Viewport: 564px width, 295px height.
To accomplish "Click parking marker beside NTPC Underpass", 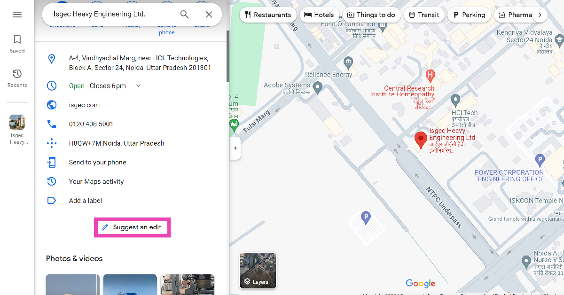I will coord(366,217).
